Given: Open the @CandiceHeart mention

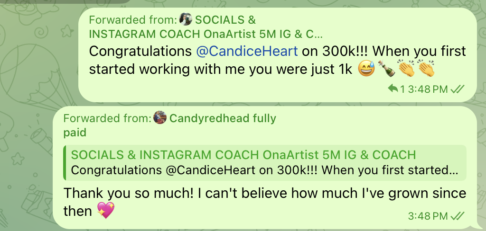Looking at the screenshot, I should click(x=247, y=50).
